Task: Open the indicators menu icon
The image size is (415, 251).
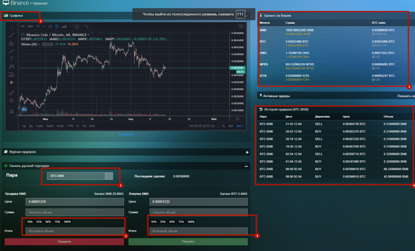Action: point(86,26)
